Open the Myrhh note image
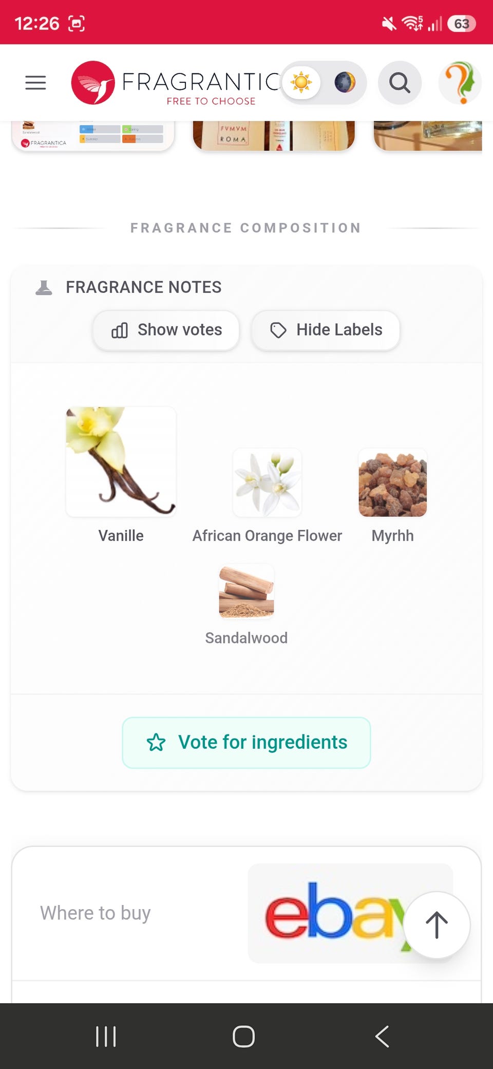 point(393,483)
